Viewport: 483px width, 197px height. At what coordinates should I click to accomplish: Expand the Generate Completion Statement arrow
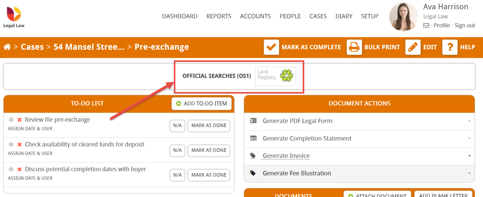tap(469, 138)
